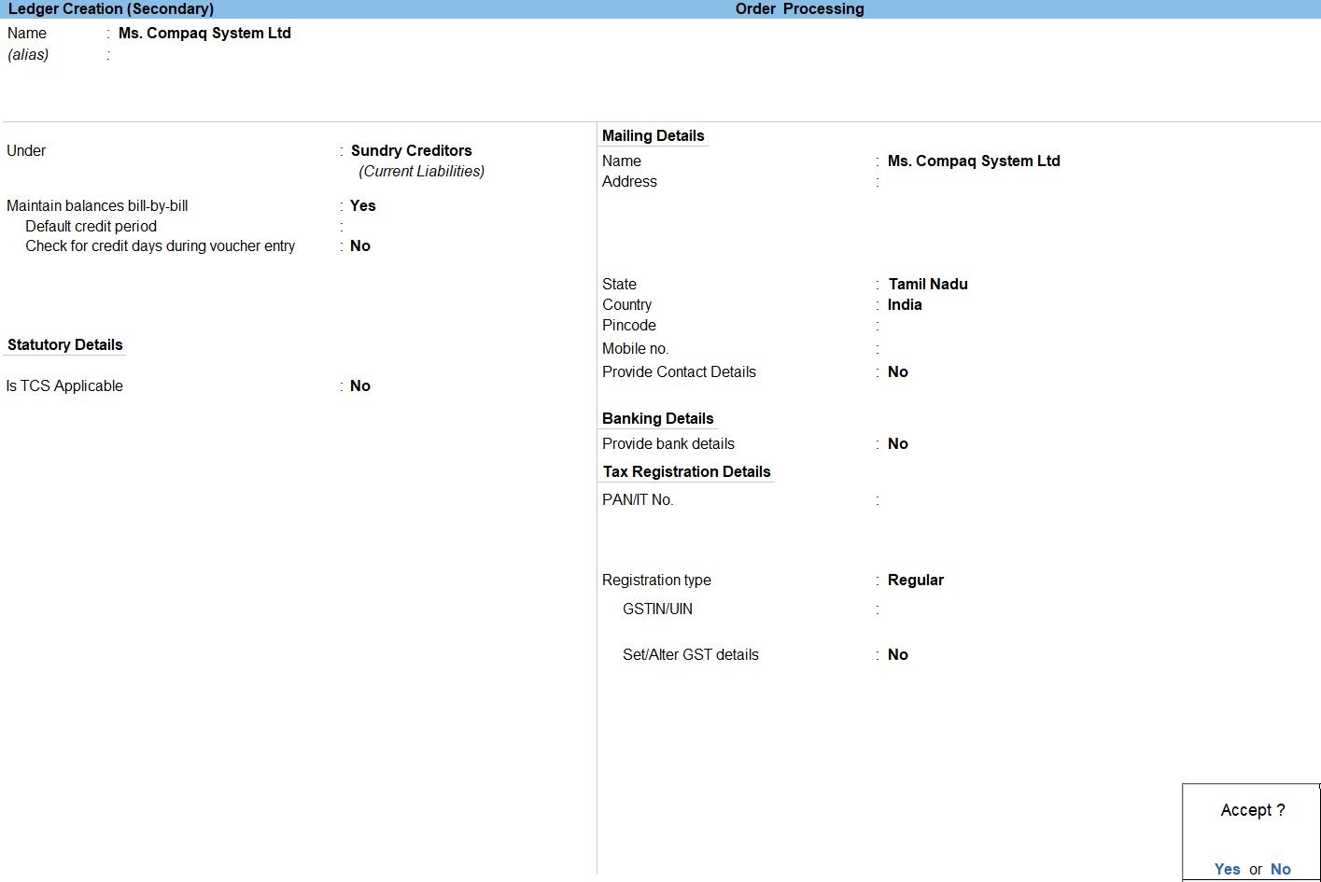Toggle Provide bank details option

[x=898, y=444]
